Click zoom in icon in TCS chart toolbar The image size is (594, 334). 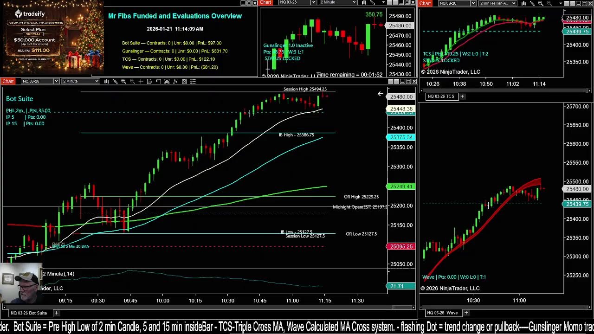click(x=541, y=3)
